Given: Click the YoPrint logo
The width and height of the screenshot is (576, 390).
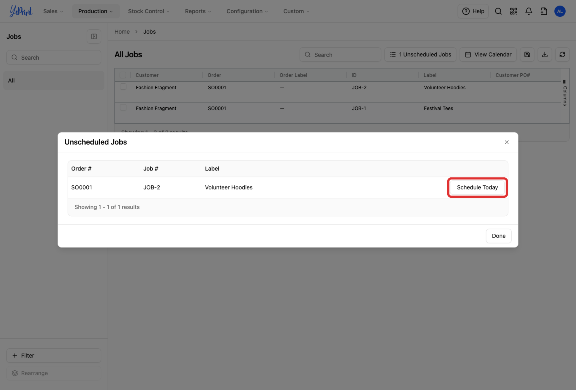Looking at the screenshot, I should 21,11.
